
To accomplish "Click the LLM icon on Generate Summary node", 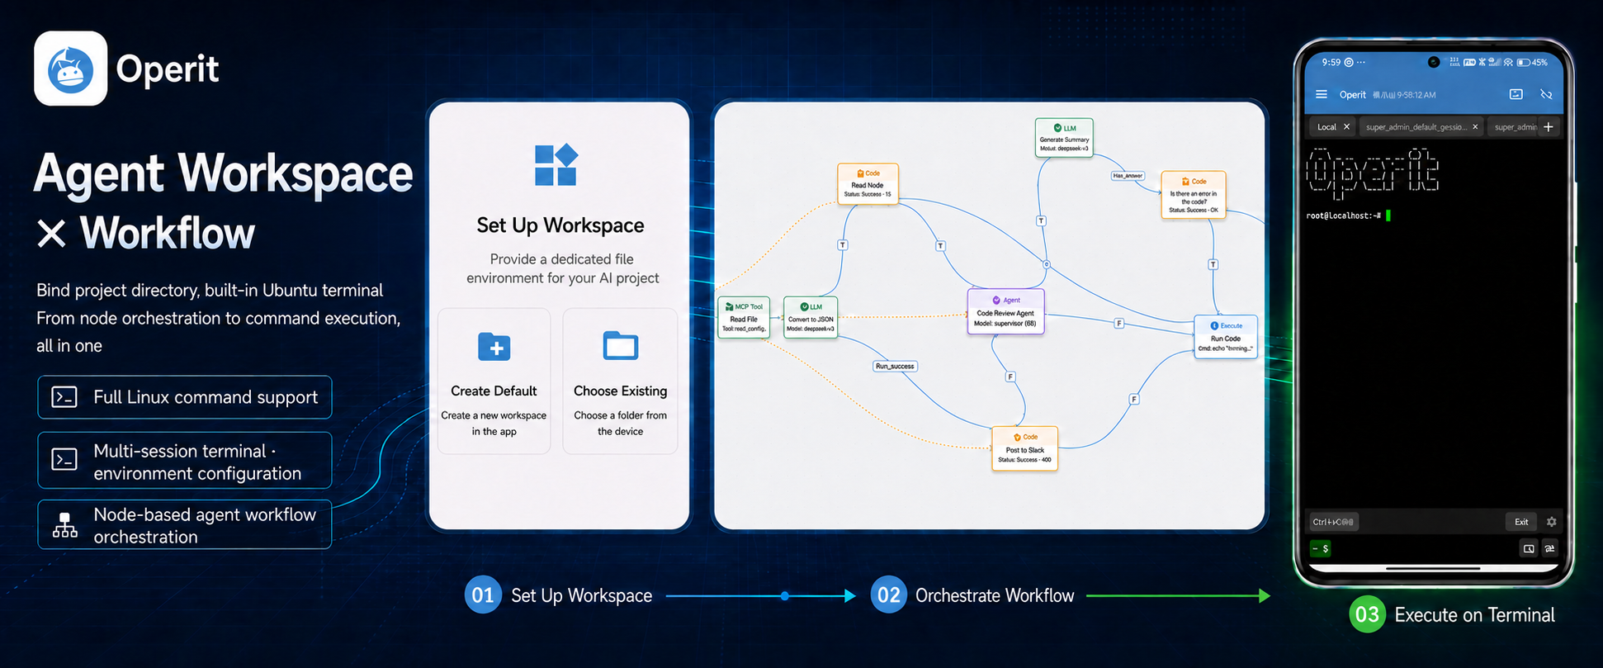I will [1057, 128].
